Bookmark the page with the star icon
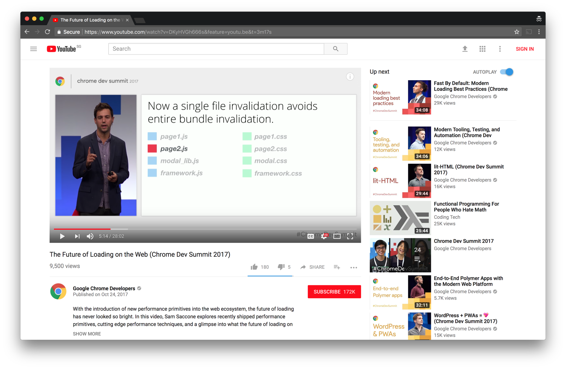 click(x=517, y=32)
